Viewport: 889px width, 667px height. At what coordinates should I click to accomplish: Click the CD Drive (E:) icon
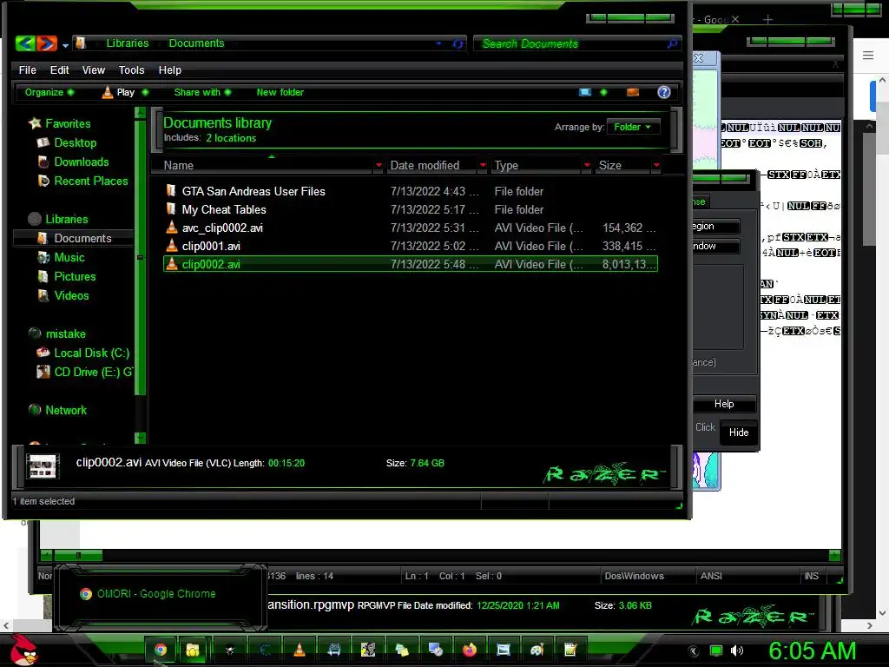pos(43,372)
